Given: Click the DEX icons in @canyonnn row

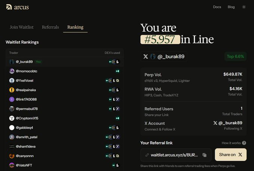Looking at the screenshot, I should [x=113, y=156].
